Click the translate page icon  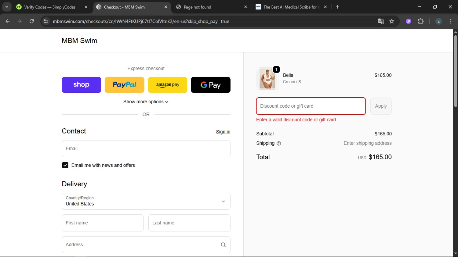(x=381, y=21)
